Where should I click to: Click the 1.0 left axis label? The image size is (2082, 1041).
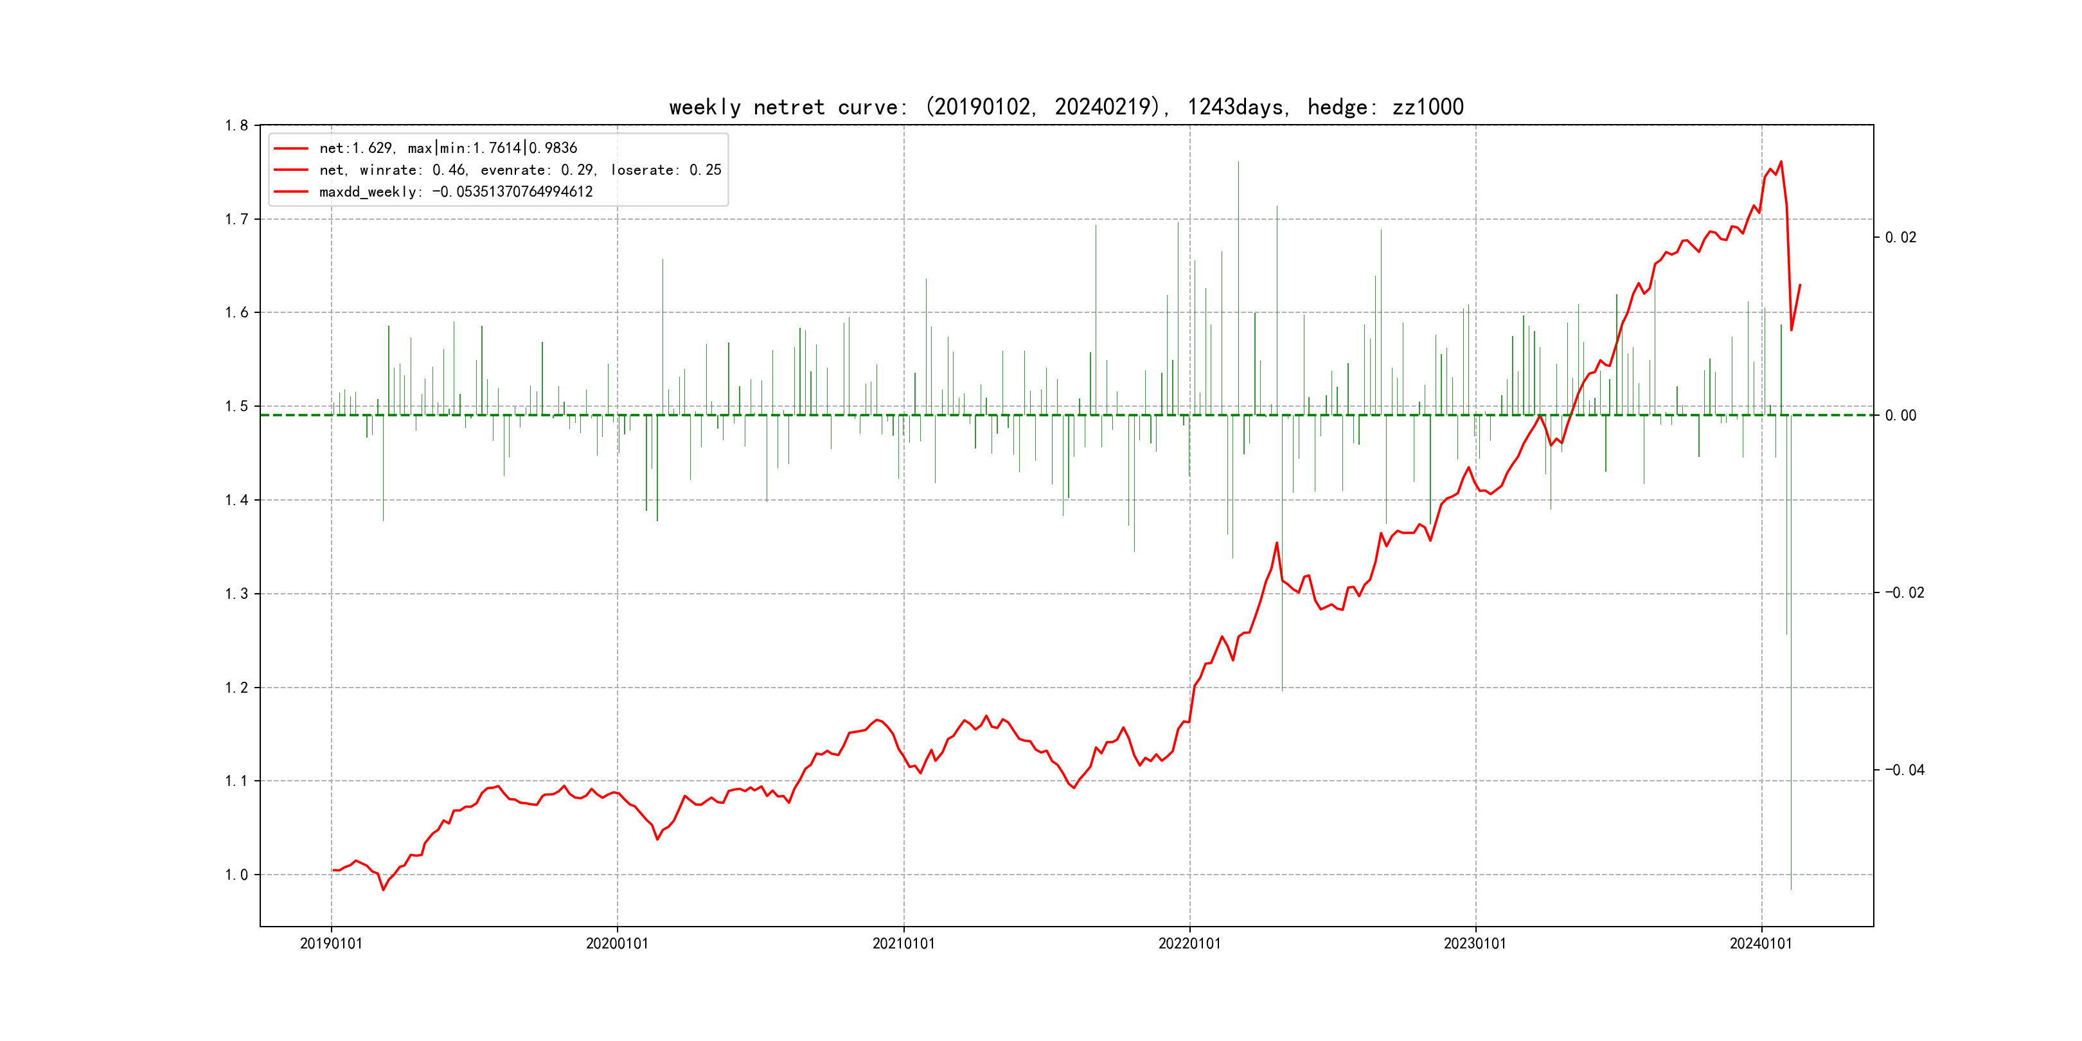pos(236,875)
